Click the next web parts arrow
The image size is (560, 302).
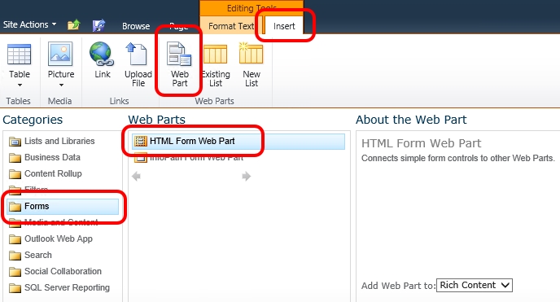coord(247,176)
